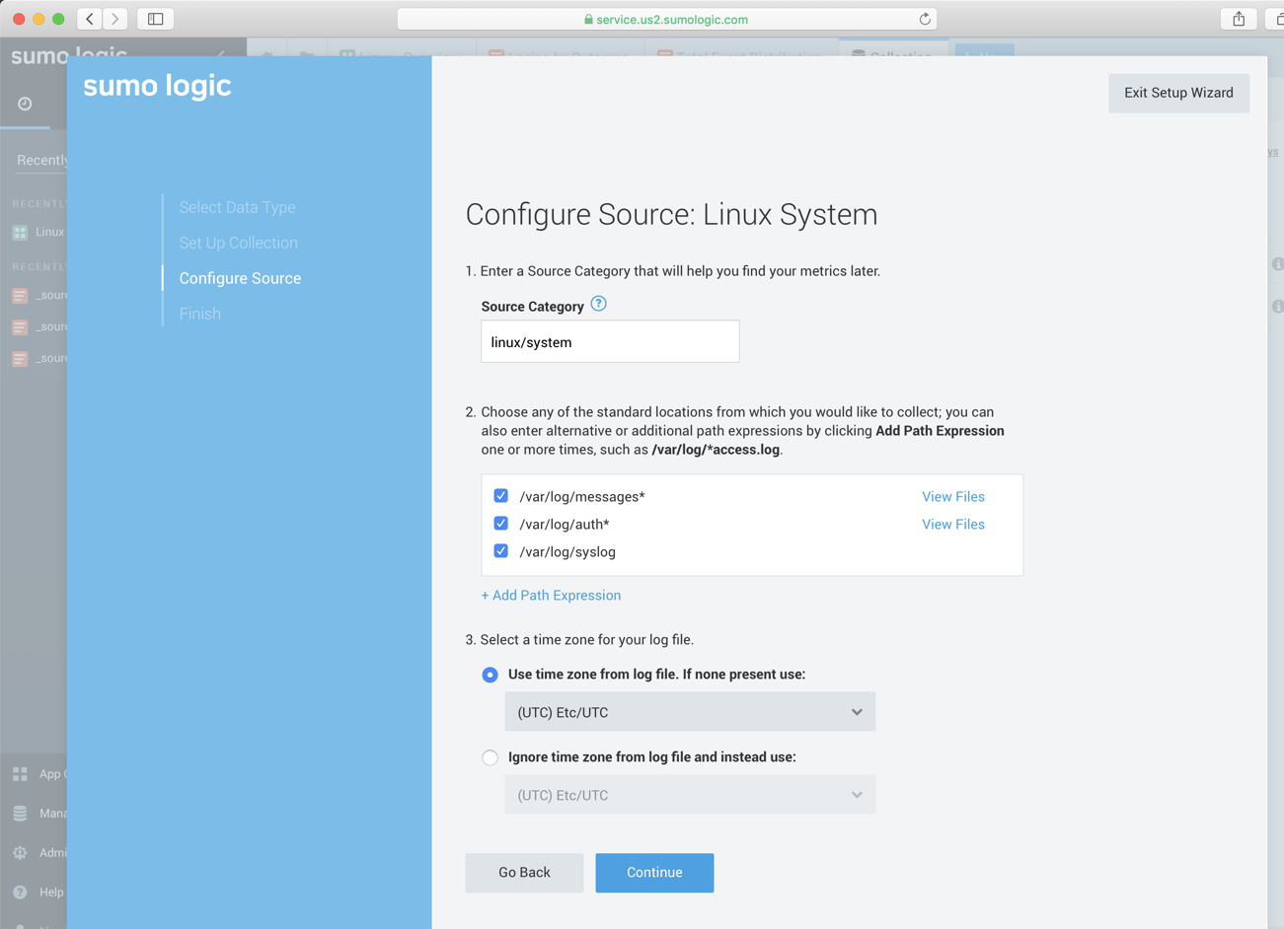Click the Add Path Expression link
Image resolution: width=1284 pixels, height=929 pixels.
(551, 595)
